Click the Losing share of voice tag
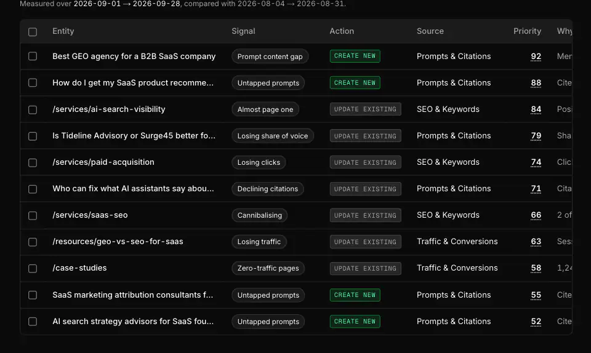 point(273,136)
